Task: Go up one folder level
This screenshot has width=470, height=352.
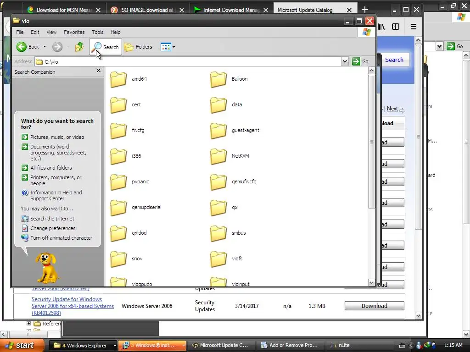Action: 79,47
